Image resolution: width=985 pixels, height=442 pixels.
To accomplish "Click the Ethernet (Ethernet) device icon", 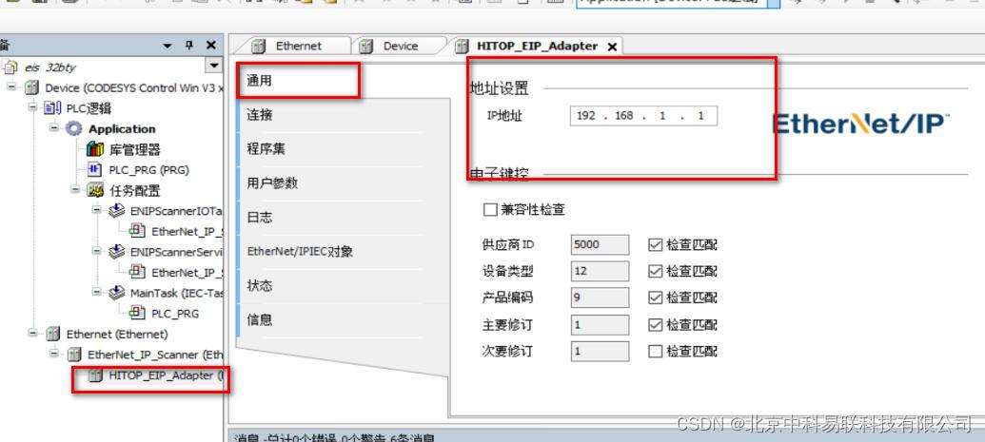I will 53,334.
